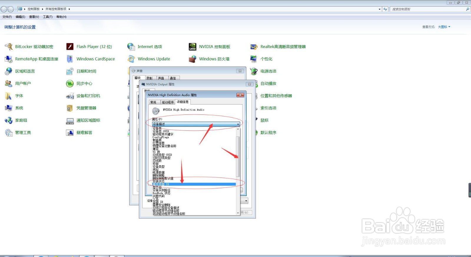Choose 基本容器 ID in property list
The width and height of the screenshot is (471, 257).
[194, 184]
